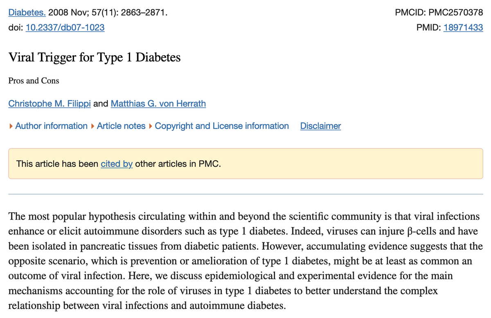Open the Disclaimer link
Image resolution: width=491 pixels, height=318 pixels.
point(320,126)
